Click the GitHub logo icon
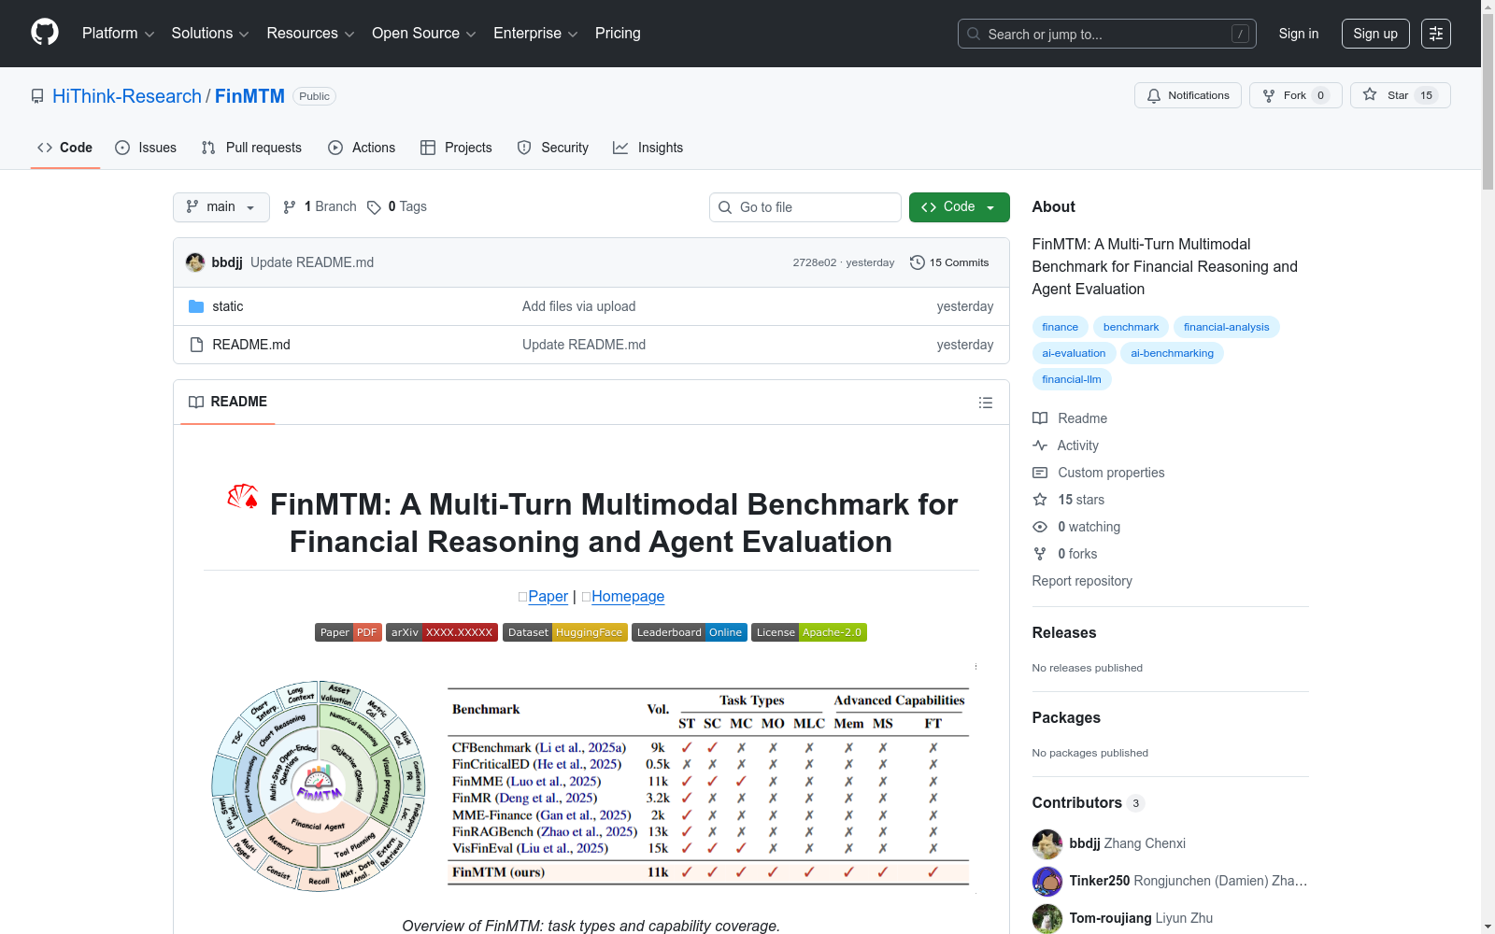The width and height of the screenshot is (1495, 934). [x=45, y=33]
